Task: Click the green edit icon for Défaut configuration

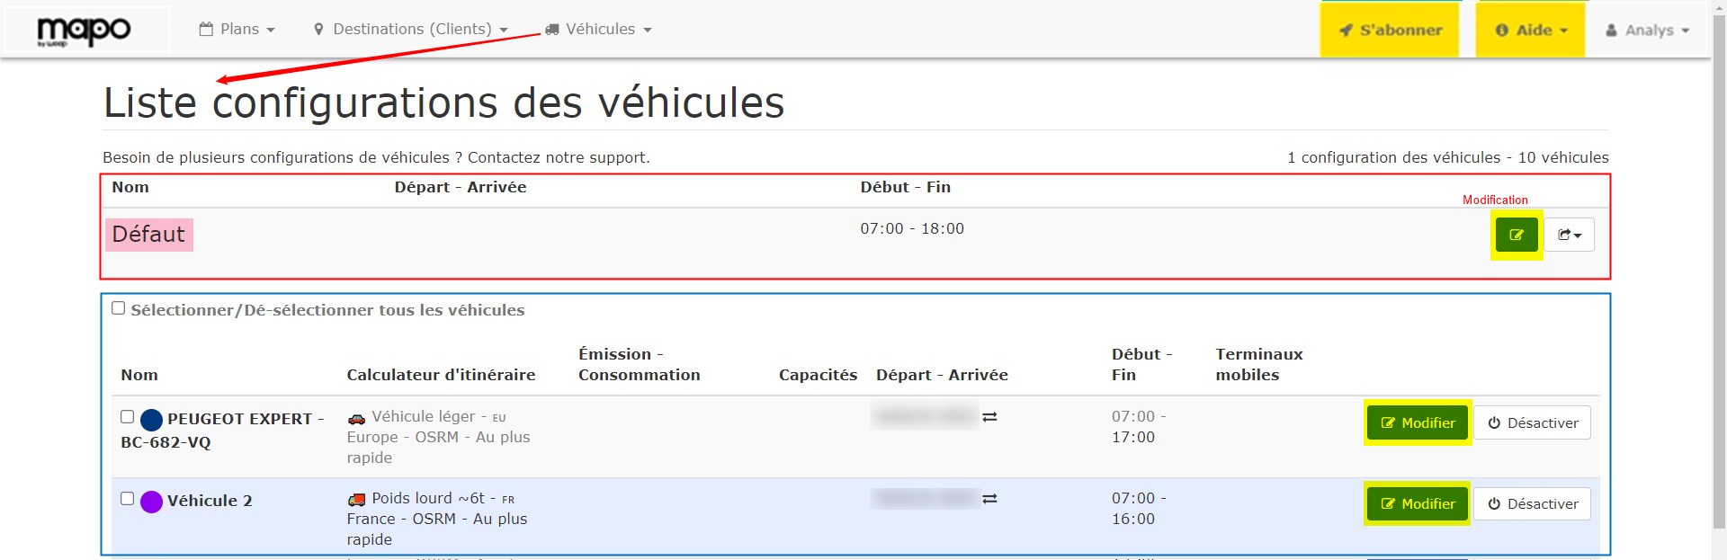Action: click(1516, 236)
